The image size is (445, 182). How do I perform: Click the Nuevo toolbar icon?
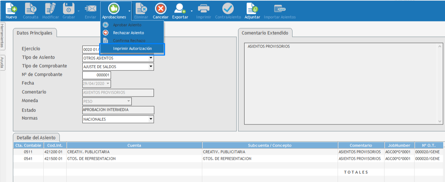click(x=11, y=9)
